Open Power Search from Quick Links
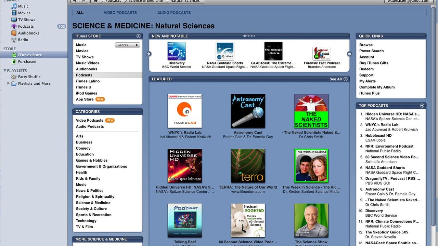 [372, 51]
